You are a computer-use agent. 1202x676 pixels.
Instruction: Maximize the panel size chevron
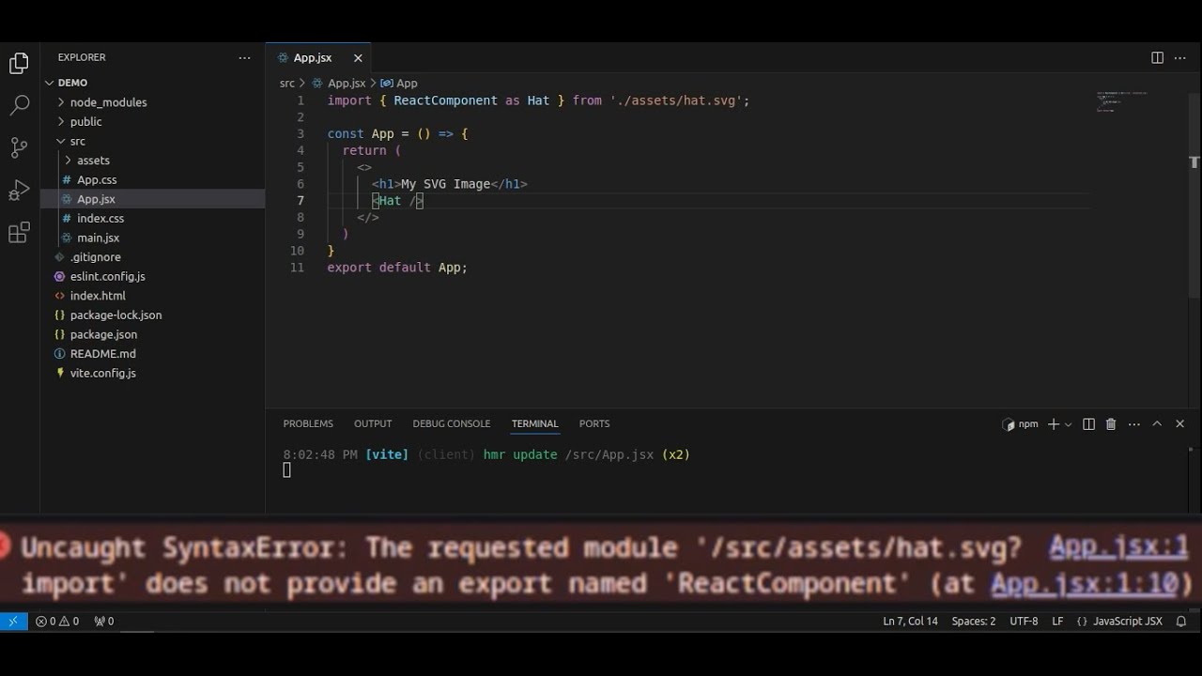(x=1157, y=424)
